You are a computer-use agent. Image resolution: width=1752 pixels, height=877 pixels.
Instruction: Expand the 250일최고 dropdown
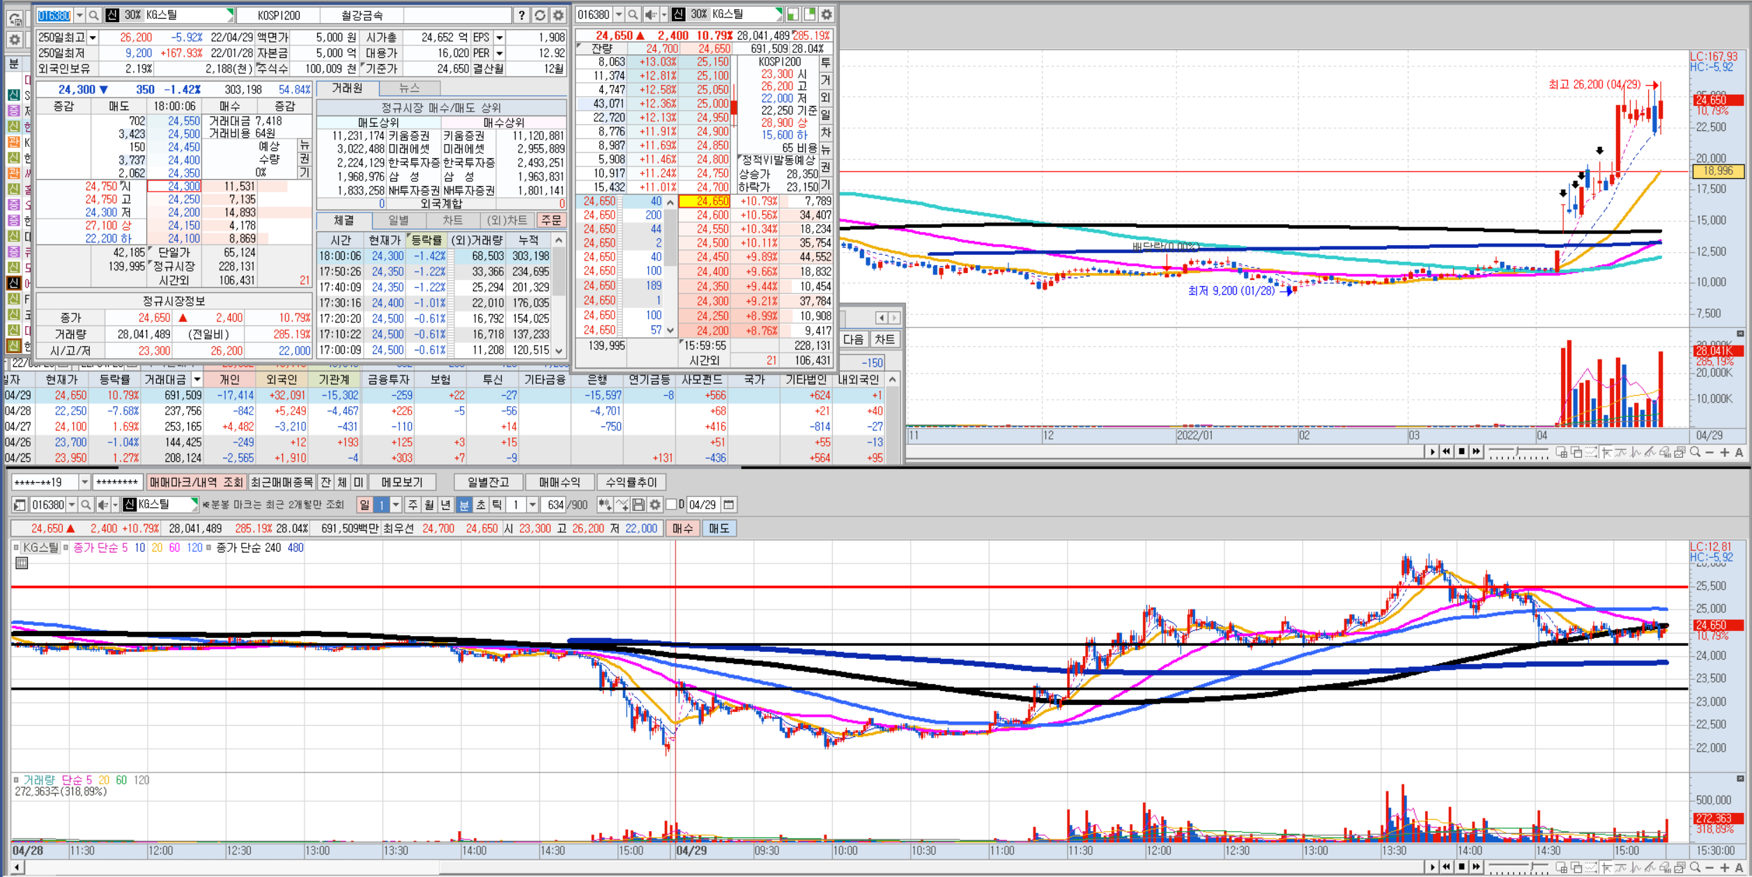[93, 38]
